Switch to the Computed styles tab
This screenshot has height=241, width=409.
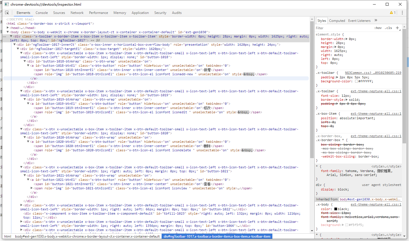(337, 21)
